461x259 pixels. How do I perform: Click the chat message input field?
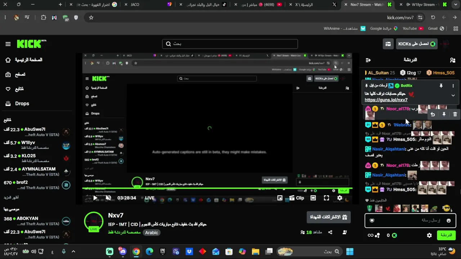tap(410, 221)
